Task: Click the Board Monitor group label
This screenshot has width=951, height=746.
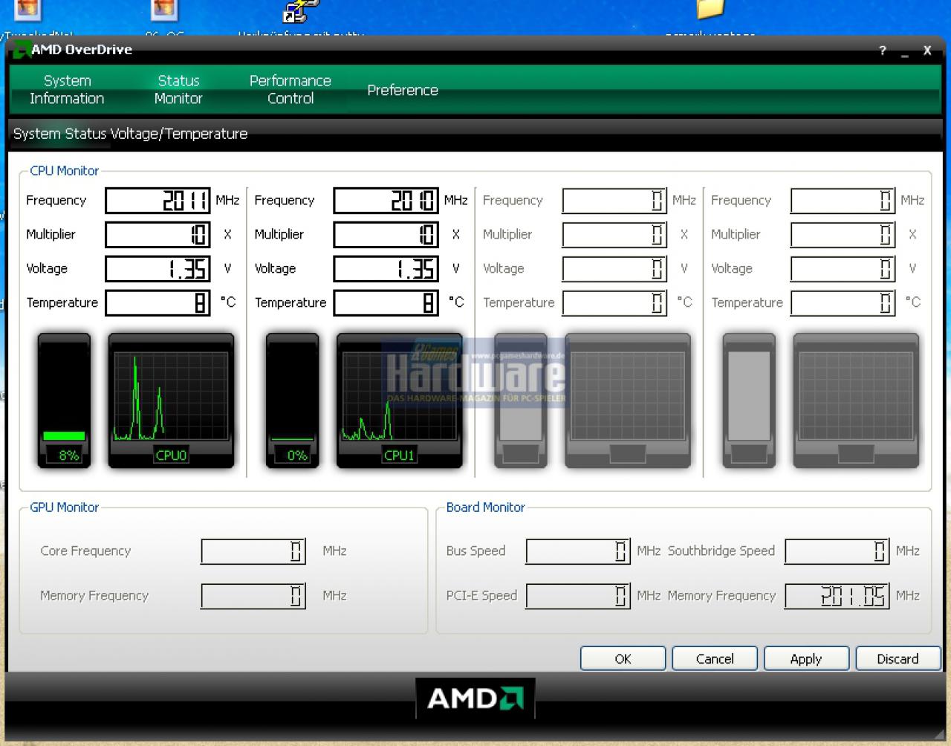Action: [485, 507]
